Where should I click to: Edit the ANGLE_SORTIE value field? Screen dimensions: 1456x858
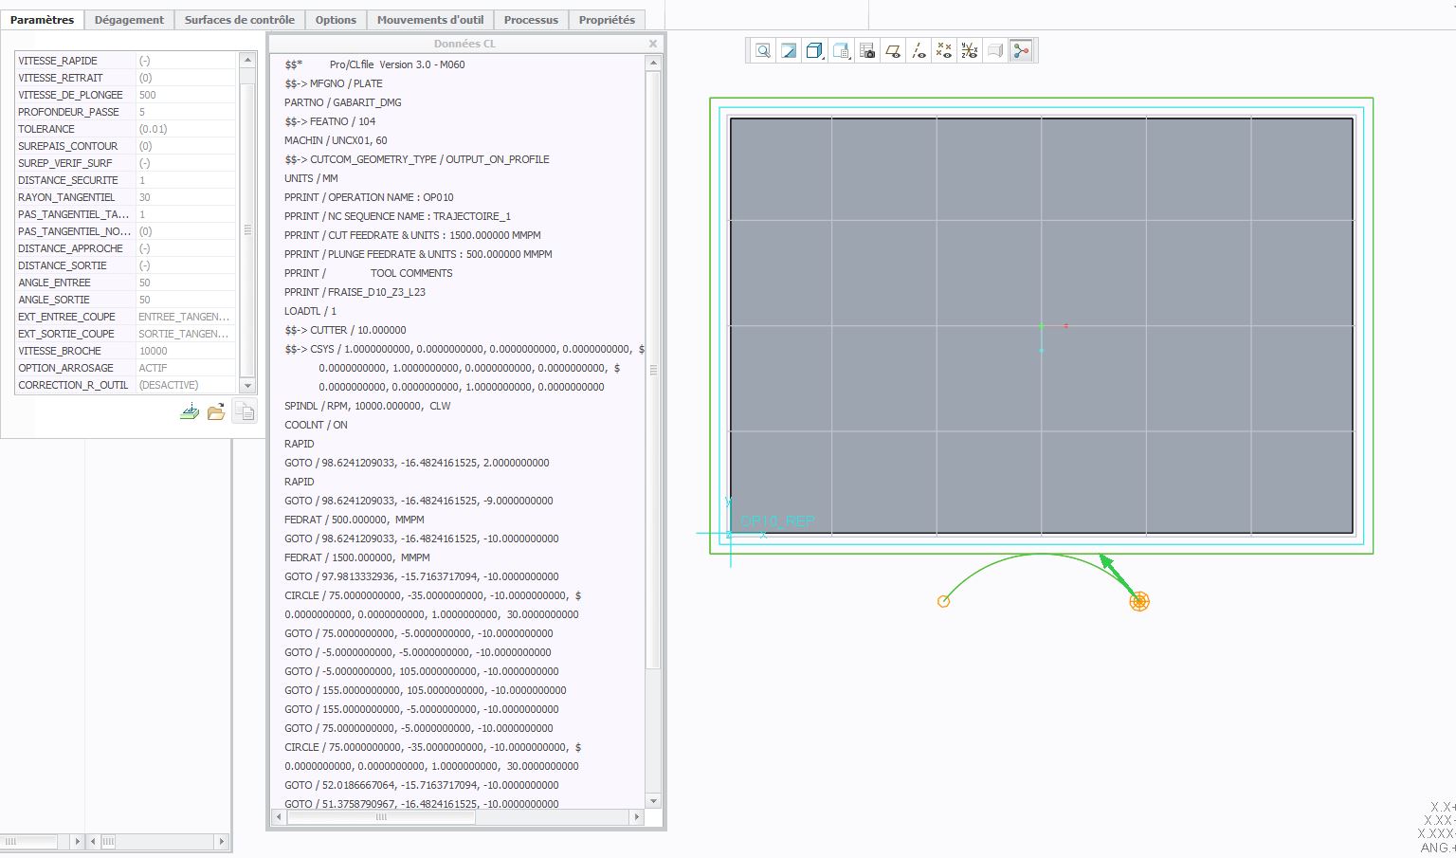186,300
